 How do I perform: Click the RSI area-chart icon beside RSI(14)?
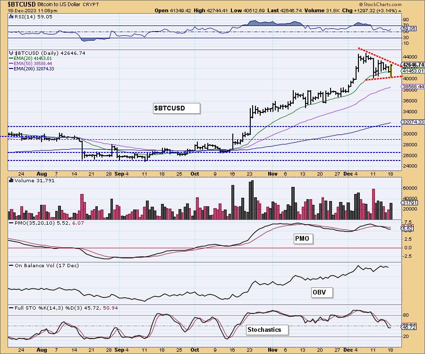[x=11, y=17]
